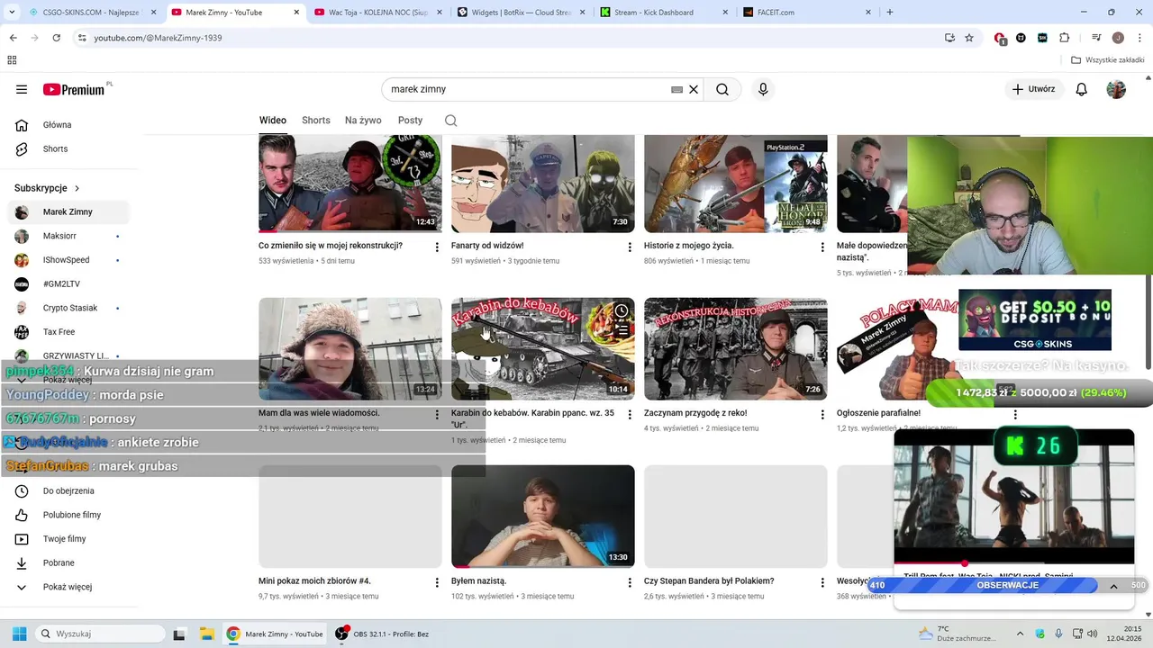Go back with the browser back arrow

13,38
